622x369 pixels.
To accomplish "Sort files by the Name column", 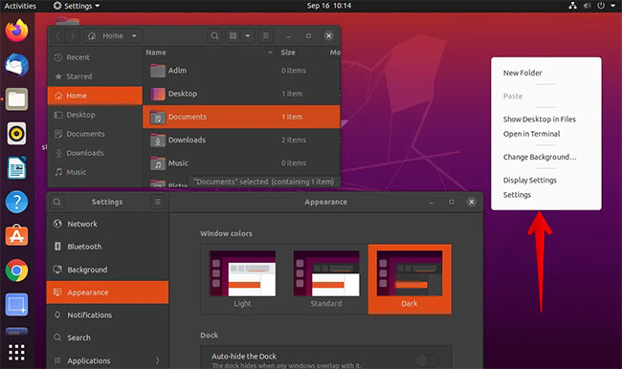I will pos(209,53).
